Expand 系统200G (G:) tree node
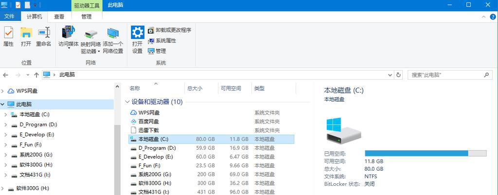 (x=6, y=155)
